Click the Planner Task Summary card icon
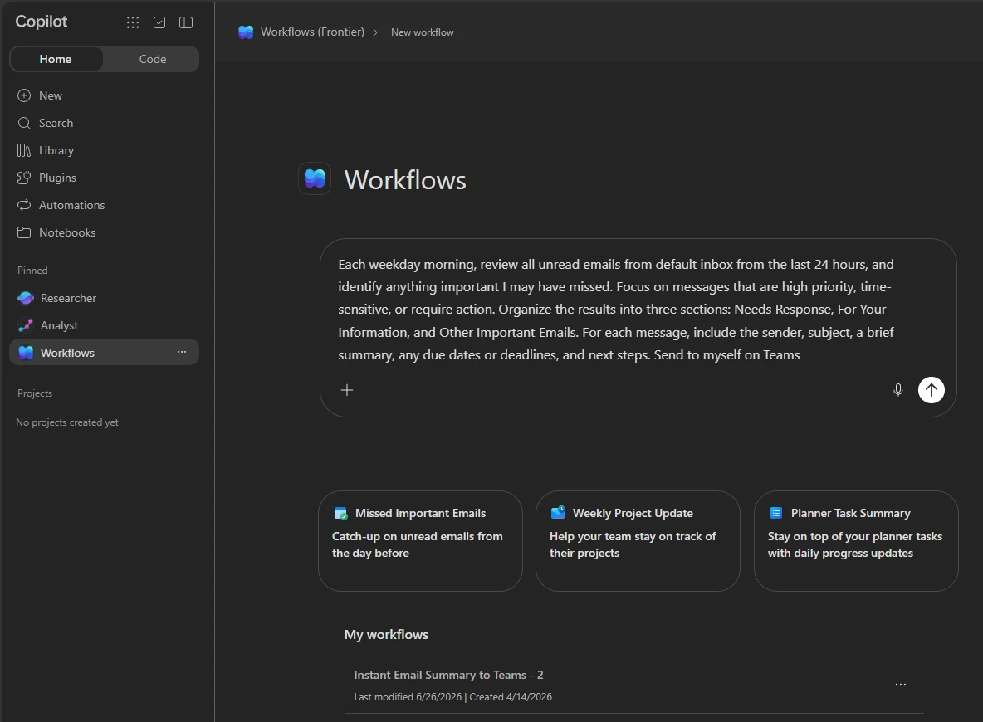Screen dimensions: 983x722 tap(776, 513)
